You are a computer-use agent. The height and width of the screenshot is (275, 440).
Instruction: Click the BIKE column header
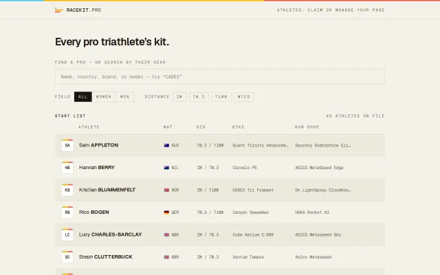point(239,126)
